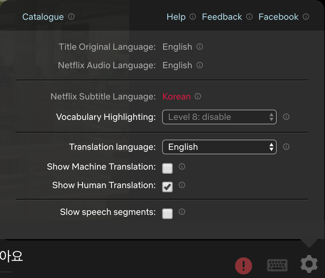Image resolution: width=325 pixels, height=278 pixels.
Task: Click the info icon beside Help
Action: point(193,16)
